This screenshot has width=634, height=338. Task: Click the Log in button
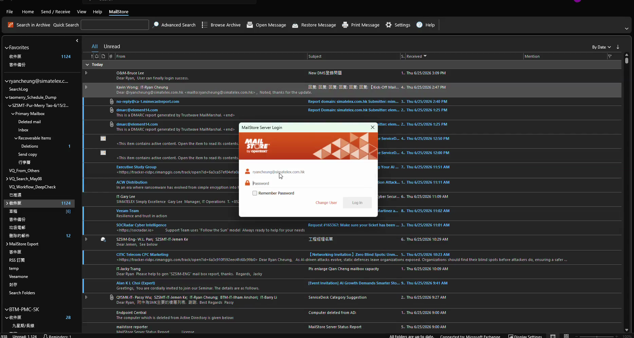pyautogui.click(x=357, y=203)
